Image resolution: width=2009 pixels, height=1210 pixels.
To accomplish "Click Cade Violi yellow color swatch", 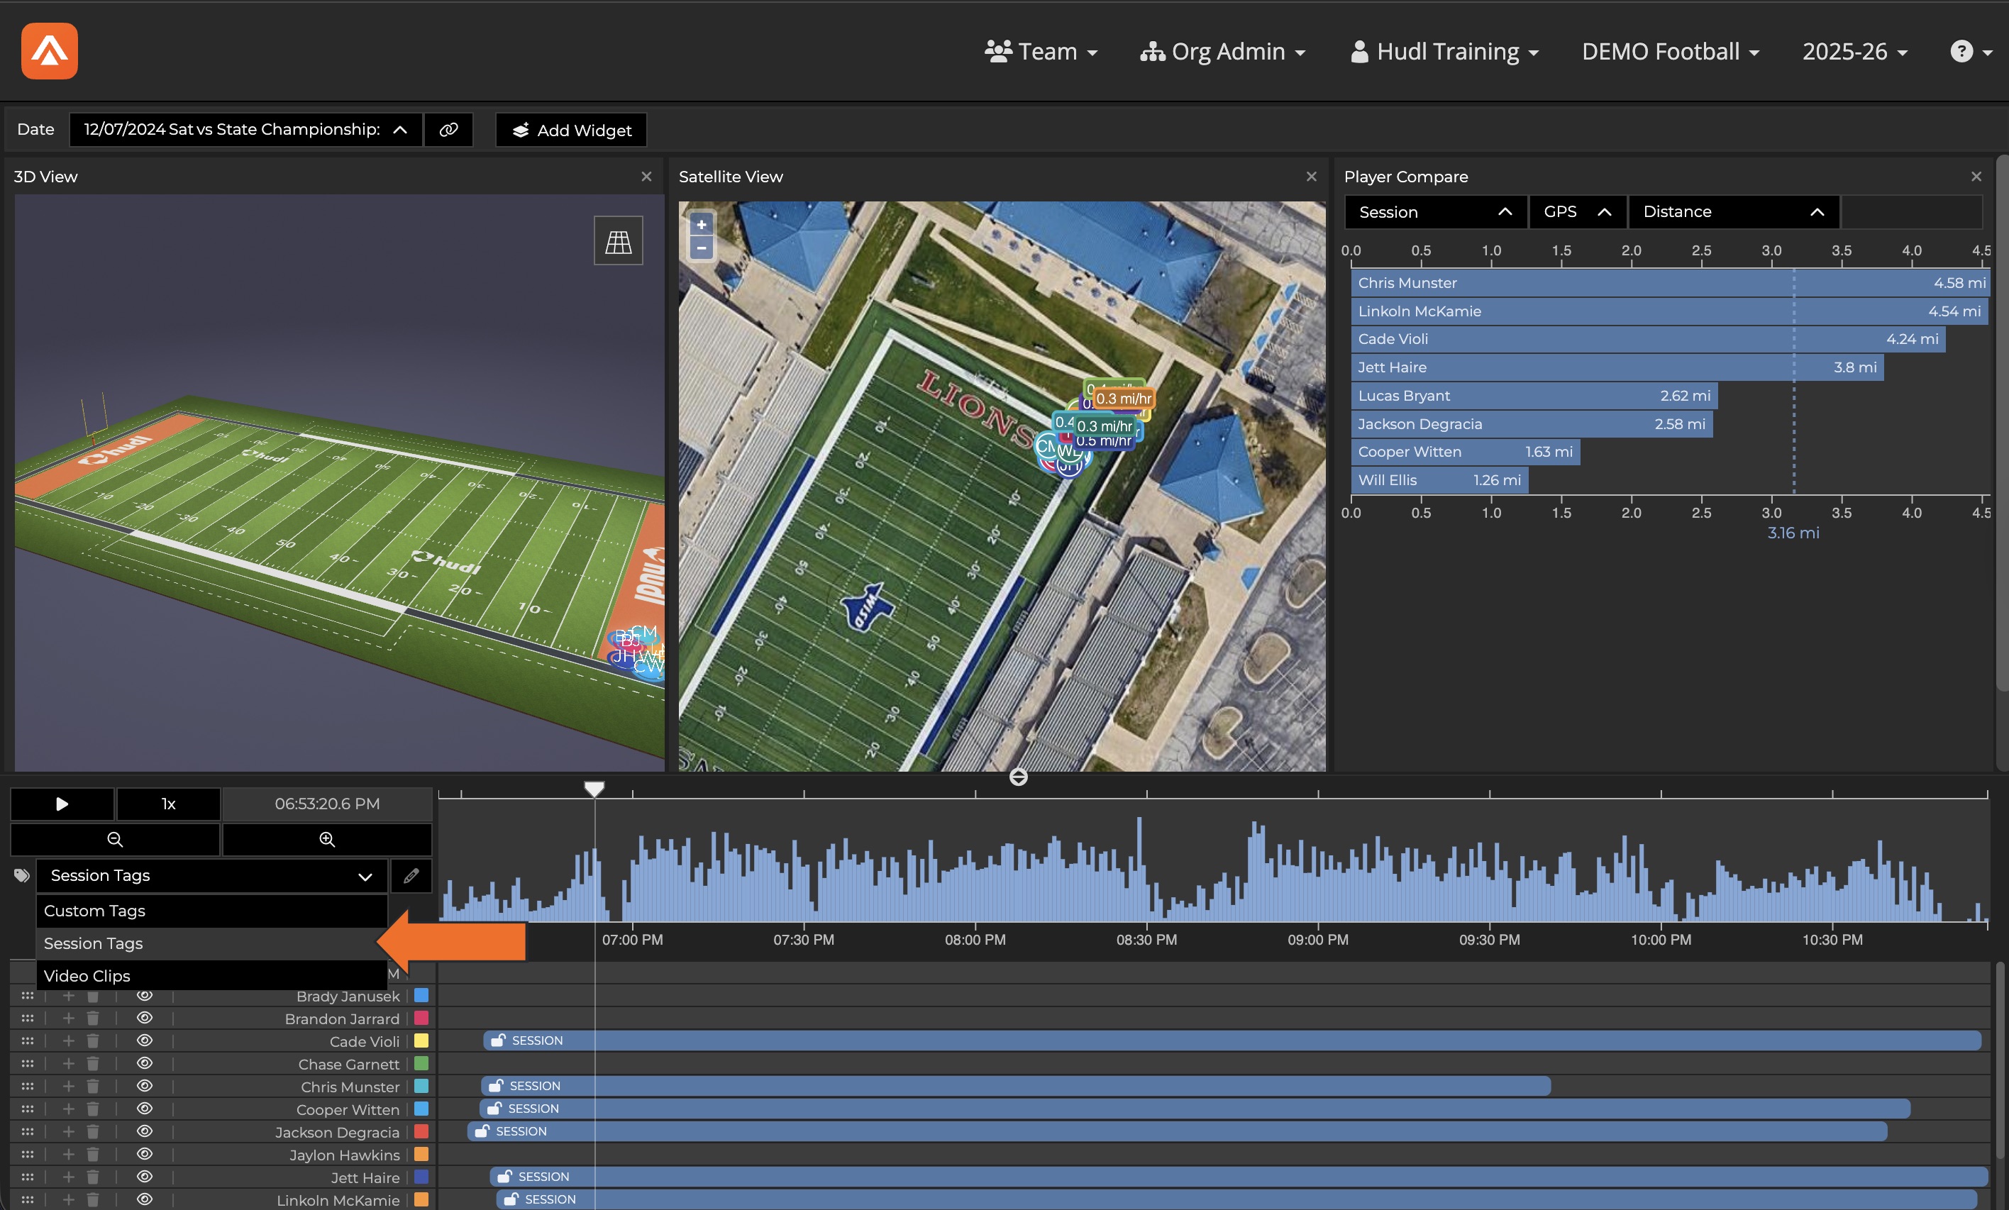I will tap(421, 1041).
